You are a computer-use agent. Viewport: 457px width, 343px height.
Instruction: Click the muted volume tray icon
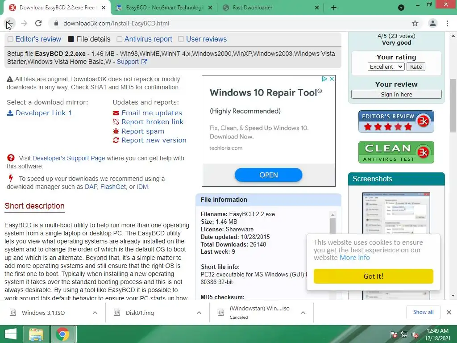click(x=415, y=335)
